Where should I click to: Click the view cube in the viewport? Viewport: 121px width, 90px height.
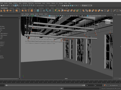pyautogui.click(x=108, y=22)
